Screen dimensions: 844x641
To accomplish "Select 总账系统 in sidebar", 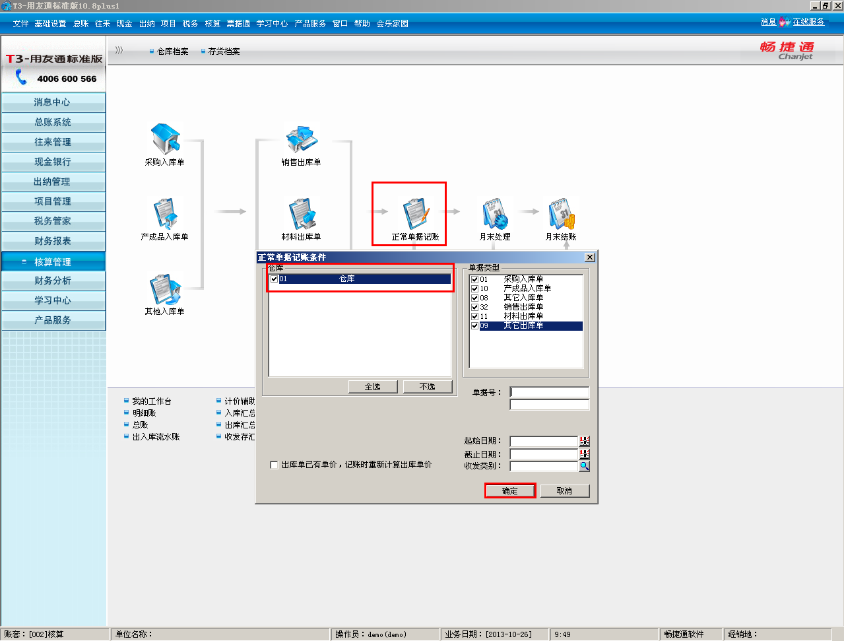I will pos(53,122).
